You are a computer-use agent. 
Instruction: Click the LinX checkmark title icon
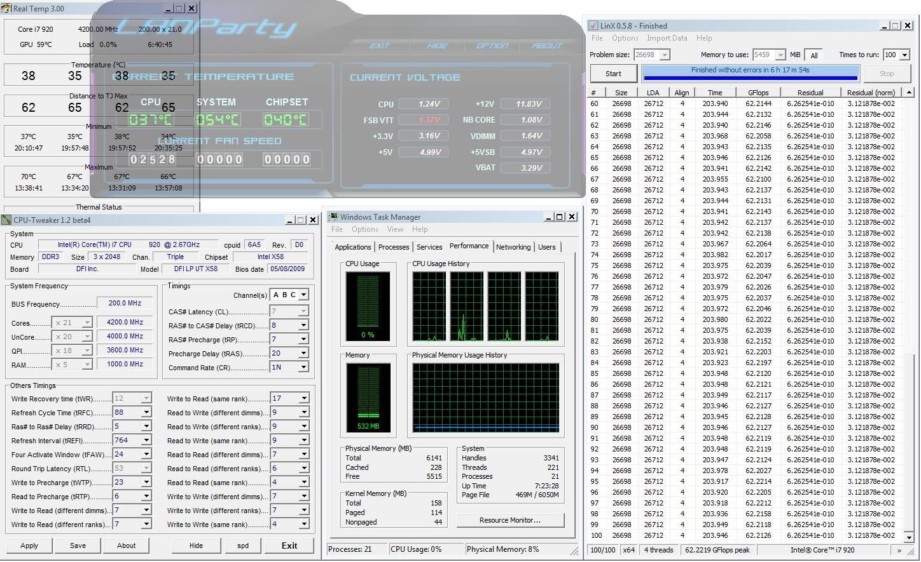click(593, 25)
